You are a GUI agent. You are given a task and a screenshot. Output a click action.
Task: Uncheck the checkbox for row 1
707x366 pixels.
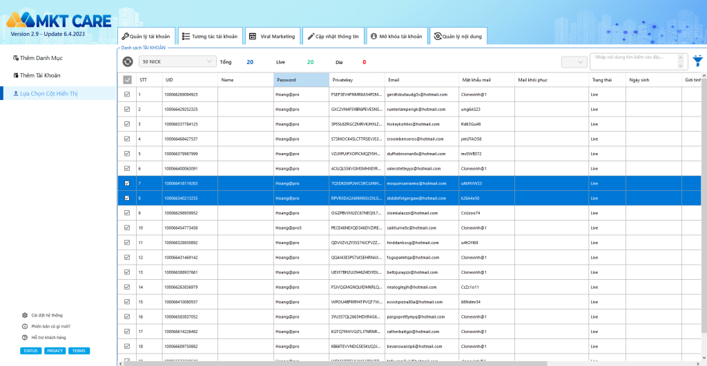click(x=127, y=94)
